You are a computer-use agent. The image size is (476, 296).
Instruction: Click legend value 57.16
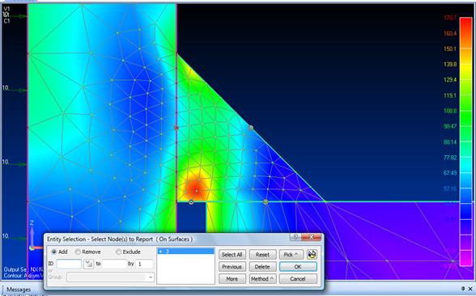[450, 188]
